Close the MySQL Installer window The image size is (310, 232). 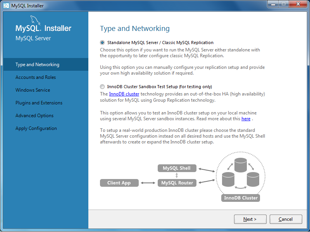pyautogui.click(x=298, y=4)
